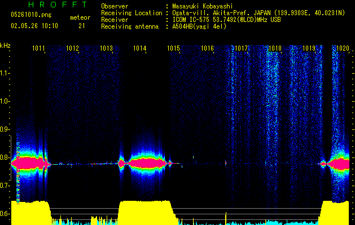Click the meteor count value 21
The image size is (355, 225).
(x=82, y=26)
